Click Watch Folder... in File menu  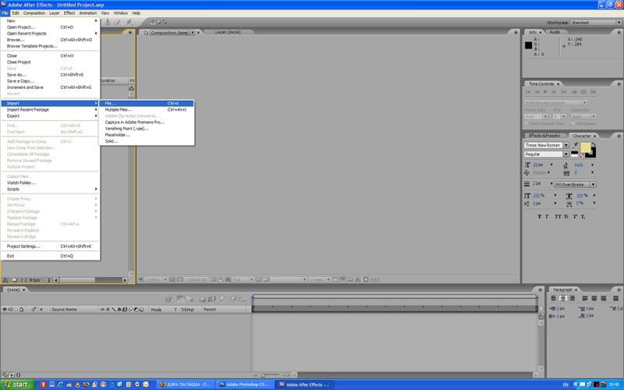point(50,183)
